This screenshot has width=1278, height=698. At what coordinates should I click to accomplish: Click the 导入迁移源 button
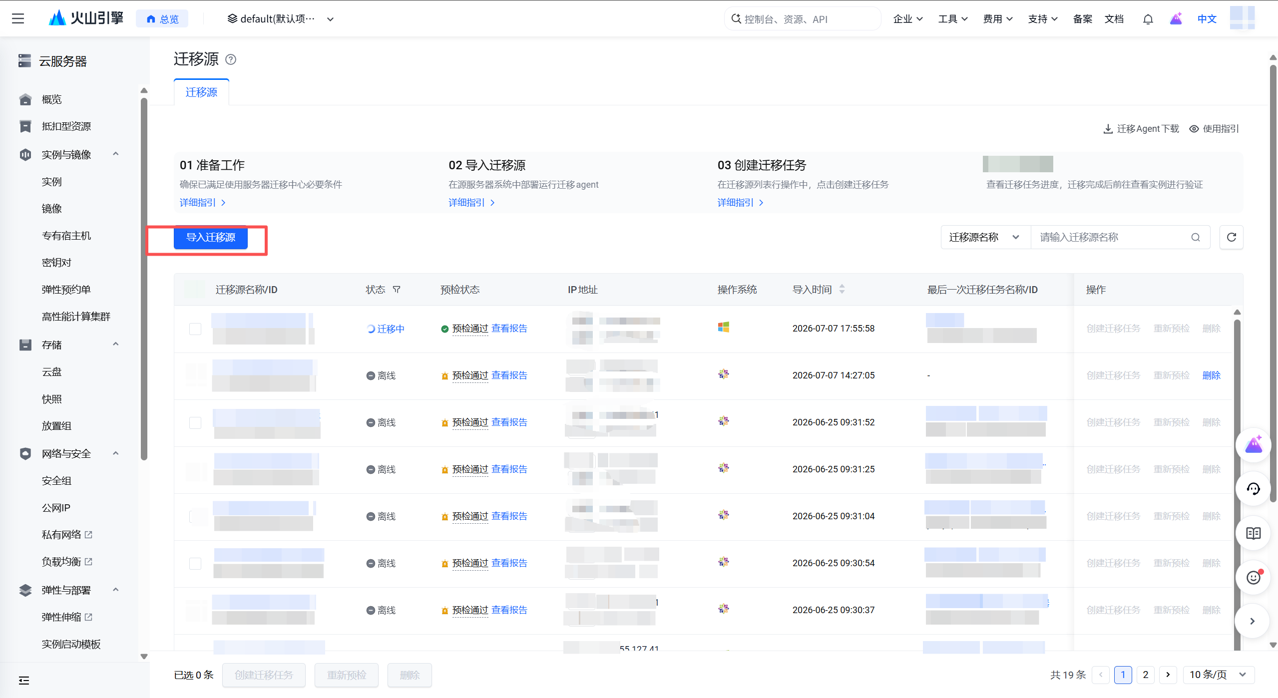click(210, 237)
